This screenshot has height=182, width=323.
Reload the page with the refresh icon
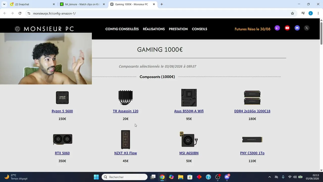(20, 13)
